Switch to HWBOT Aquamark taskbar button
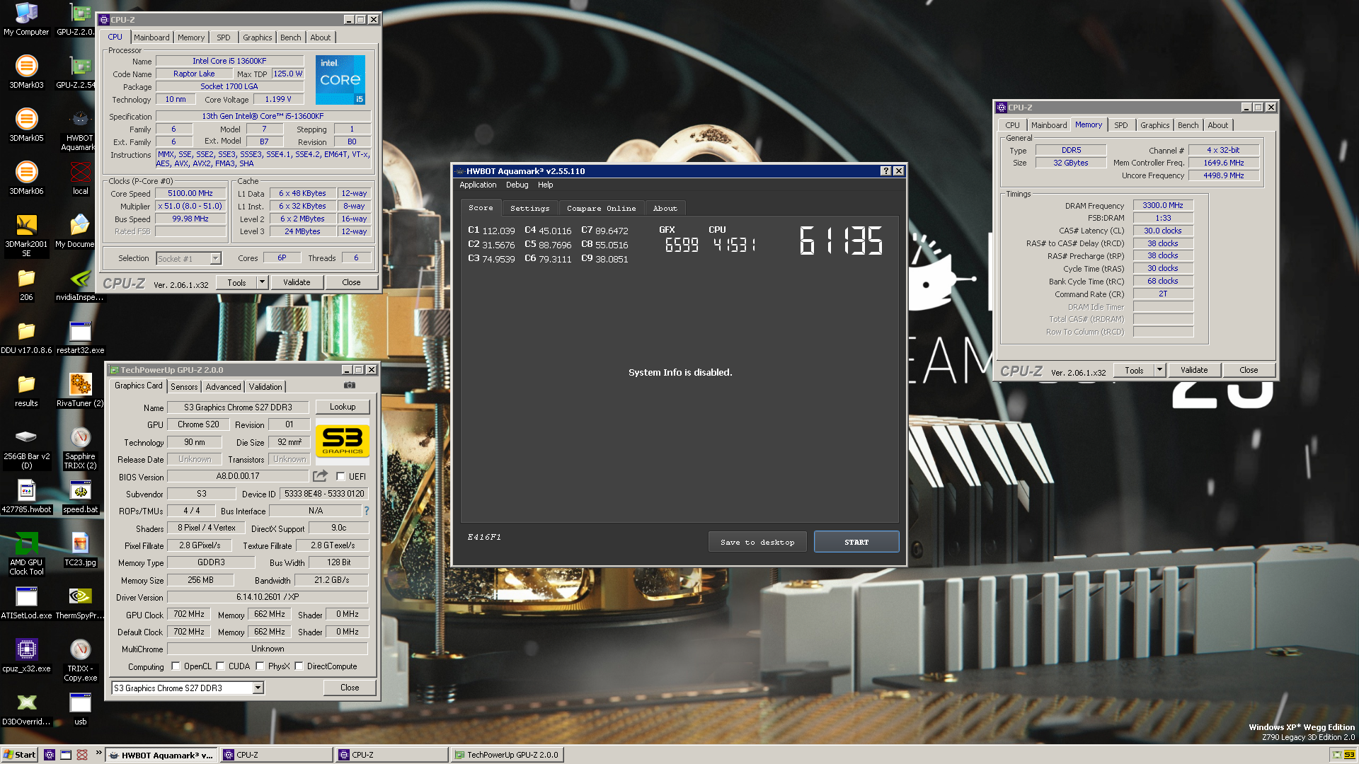Screen dimensions: 1359x764 (162, 755)
